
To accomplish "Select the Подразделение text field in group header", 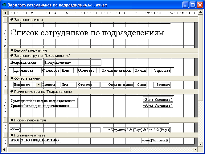I will [x=73, y=62].
